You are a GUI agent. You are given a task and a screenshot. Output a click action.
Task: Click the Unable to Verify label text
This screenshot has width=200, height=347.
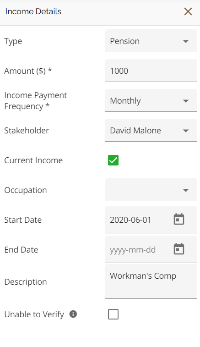34,314
